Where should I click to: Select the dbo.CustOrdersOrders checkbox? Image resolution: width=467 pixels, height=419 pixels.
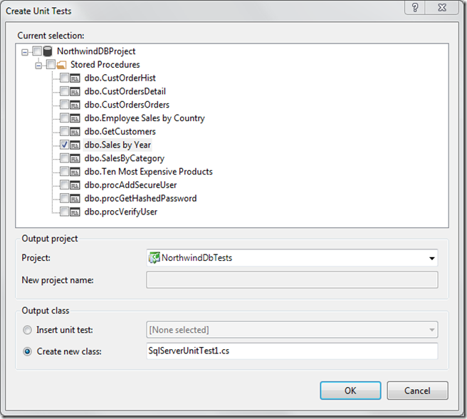point(65,104)
